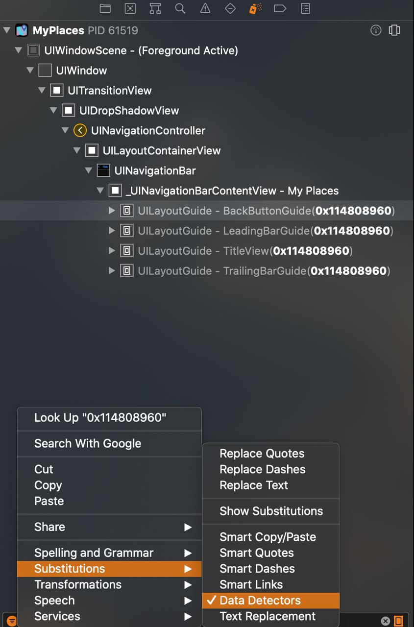Choose Copy from the context menu
The height and width of the screenshot is (627, 414).
point(48,485)
